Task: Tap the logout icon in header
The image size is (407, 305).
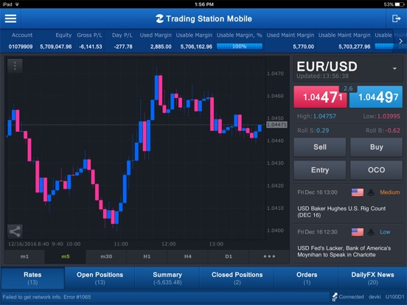Action: (x=396, y=18)
